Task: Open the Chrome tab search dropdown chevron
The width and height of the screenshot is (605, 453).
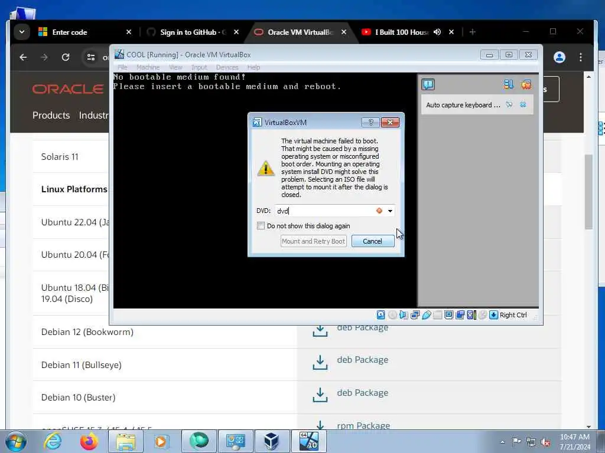Action: click(x=22, y=32)
